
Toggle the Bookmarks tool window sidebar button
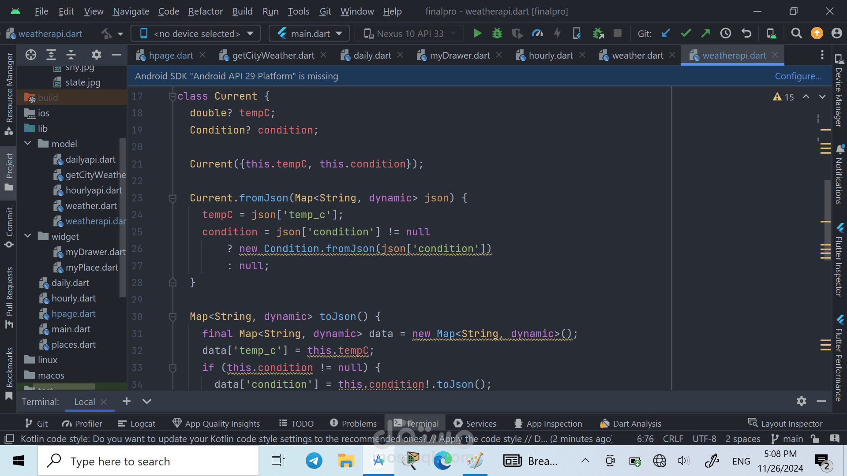(9, 373)
